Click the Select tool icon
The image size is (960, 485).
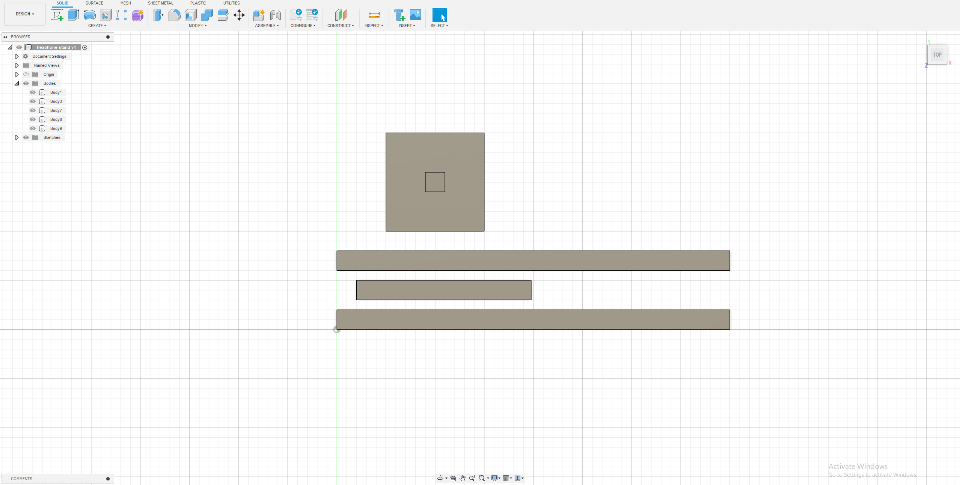(440, 15)
